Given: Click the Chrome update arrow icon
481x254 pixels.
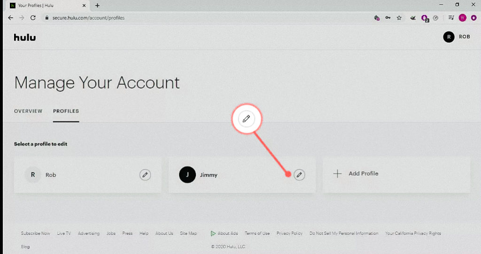Looking at the screenshot, I should tap(473, 18).
